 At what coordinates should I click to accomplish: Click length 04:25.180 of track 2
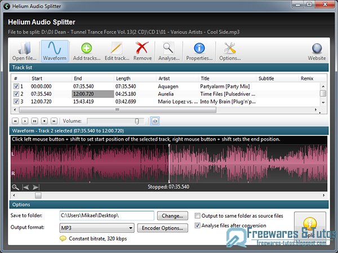[126, 94]
